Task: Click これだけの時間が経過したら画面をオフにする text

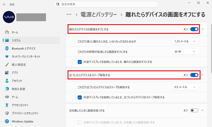Action: click(102, 52)
